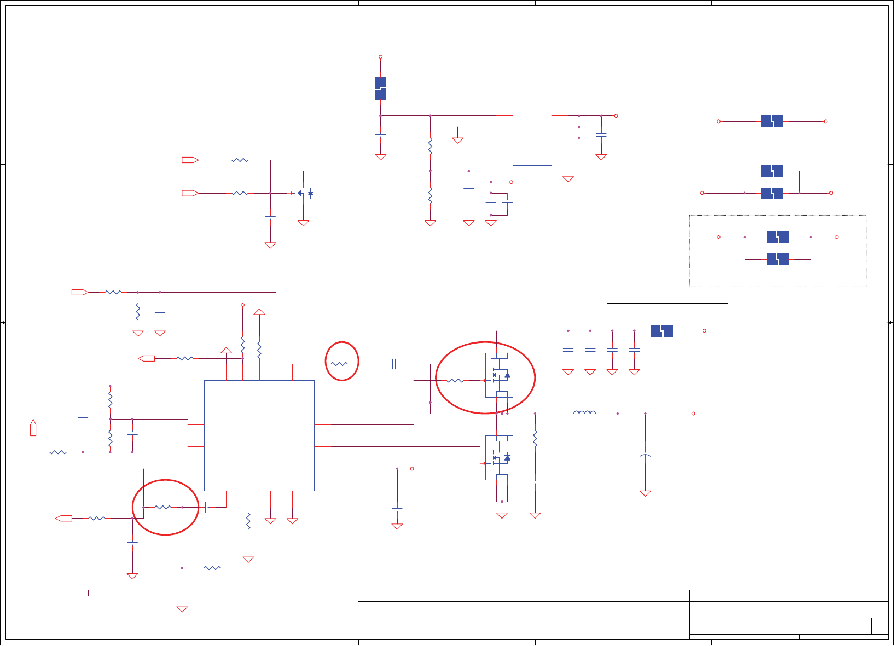Select the horizontal capacitor at controller's bottom-left corner
Image resolution: width=894 pixels, height=646 pixels.
pyautogui.click(x=207, y=508)
